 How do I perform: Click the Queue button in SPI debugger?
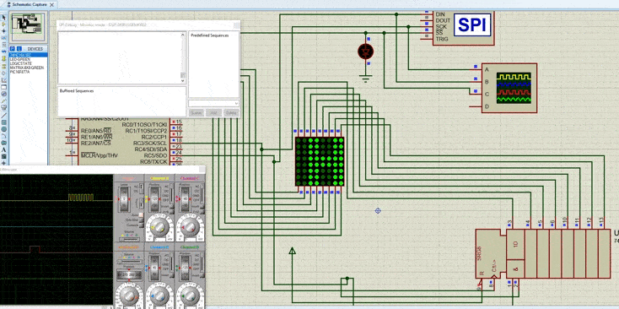coord(196,112)
